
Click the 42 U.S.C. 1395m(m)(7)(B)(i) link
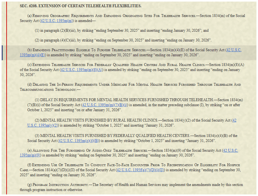(104, 105)
